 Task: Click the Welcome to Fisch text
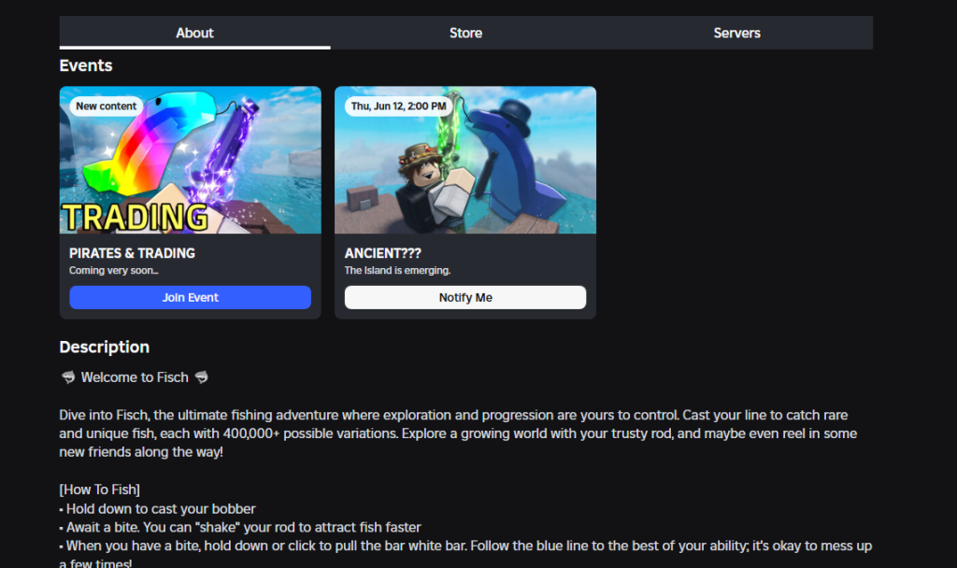[135, 377]
